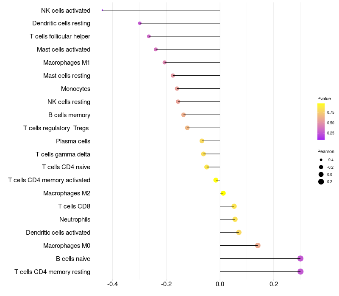The width and height of the screenshot is (339, 296).
Task: Select the T cells follicular helper dot
Action: pyautogui.click(x=149, y=36)
